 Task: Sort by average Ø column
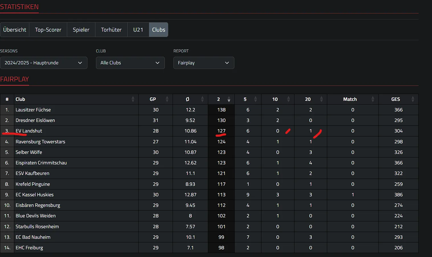[x=190, y=99]
